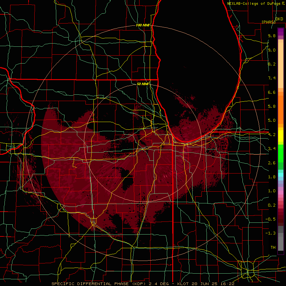
Task: Click the 7.4 scale value
Action: (272, 78)
